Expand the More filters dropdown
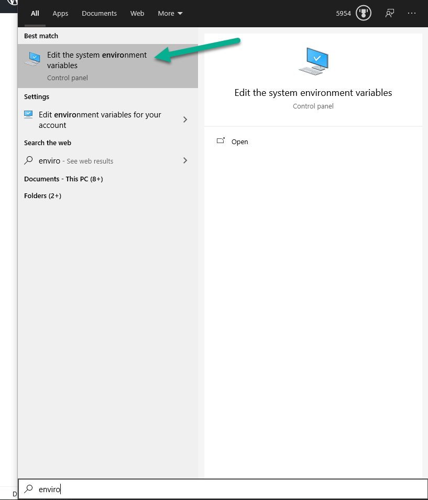428x500 pixels. click(170, 13)
